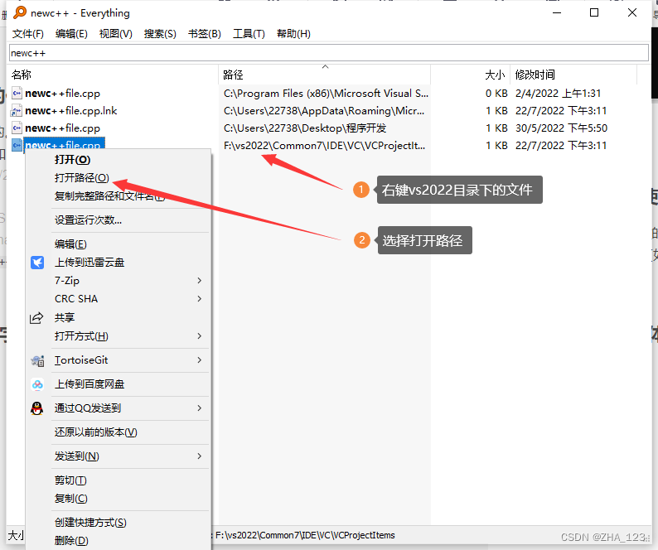Viewport: 658px width, 550px height.
Task: Click the QQ penguin icon
Action: click(x=37, y=408)
